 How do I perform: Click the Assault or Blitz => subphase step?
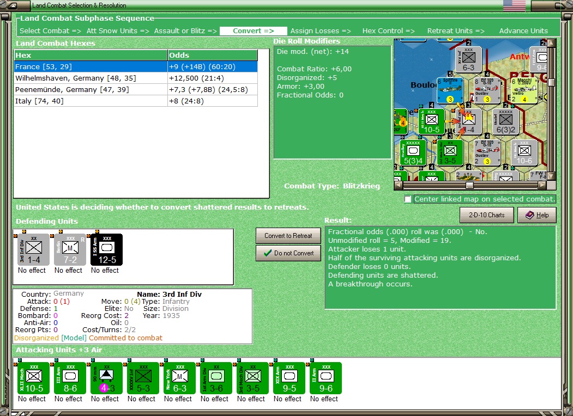point(185,31)
